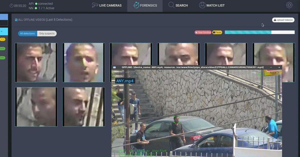Select the first detected face thumbnail
This screenshot has width=300, height=157.
[36, 62]
